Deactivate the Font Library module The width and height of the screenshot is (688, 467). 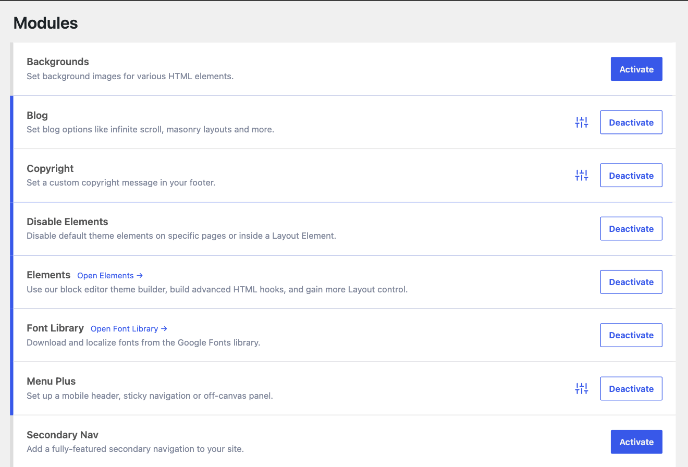point(631,335)
